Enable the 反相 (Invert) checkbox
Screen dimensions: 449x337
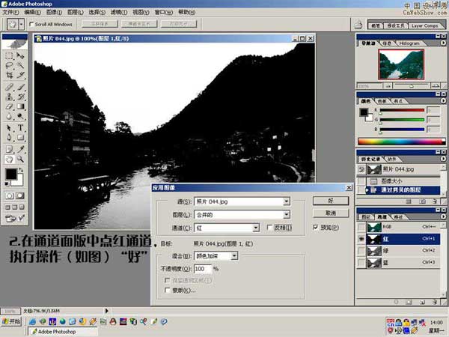point(271,227)
